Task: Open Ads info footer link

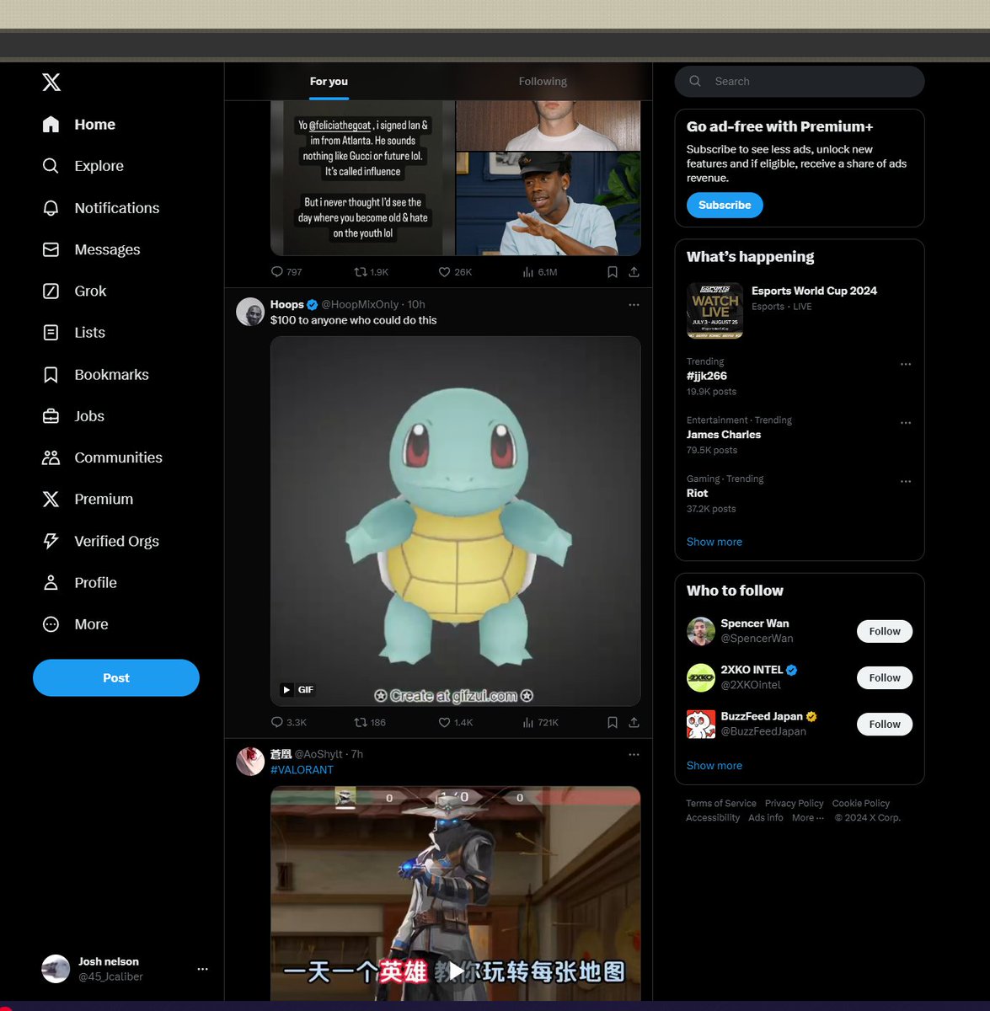Action: point(766,818)
